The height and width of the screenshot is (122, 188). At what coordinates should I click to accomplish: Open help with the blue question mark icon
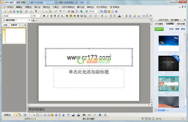pos(116,11)
